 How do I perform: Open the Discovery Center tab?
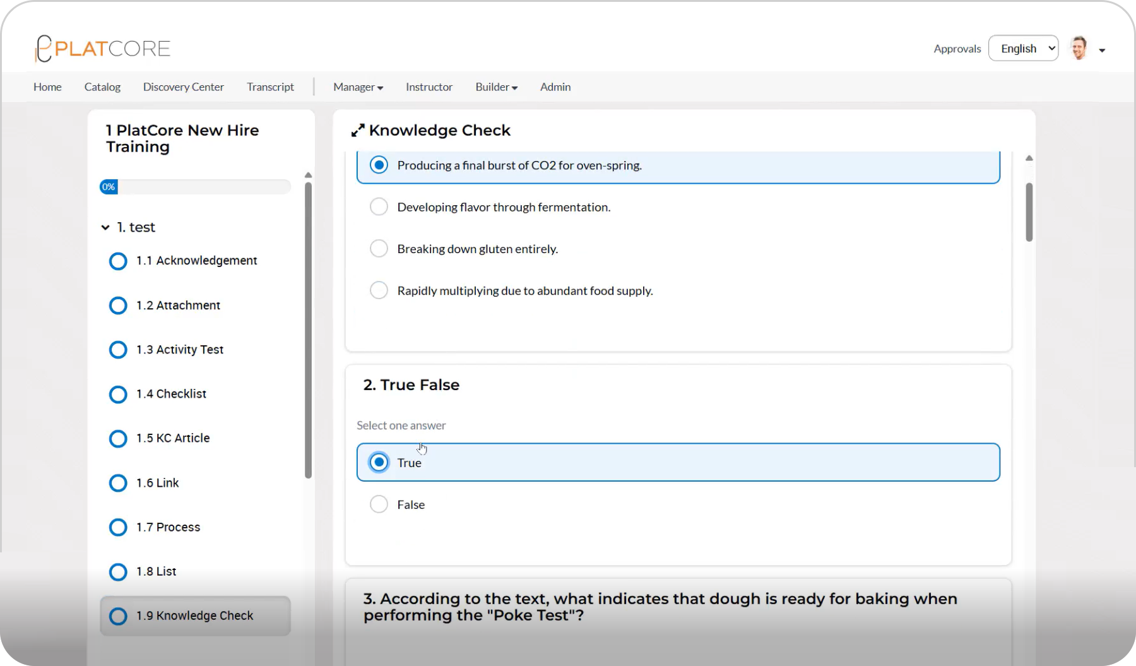coord(183,87)
